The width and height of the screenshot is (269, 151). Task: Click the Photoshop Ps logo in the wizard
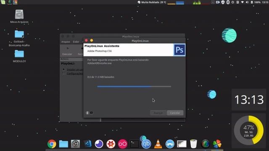coord(179,50)
